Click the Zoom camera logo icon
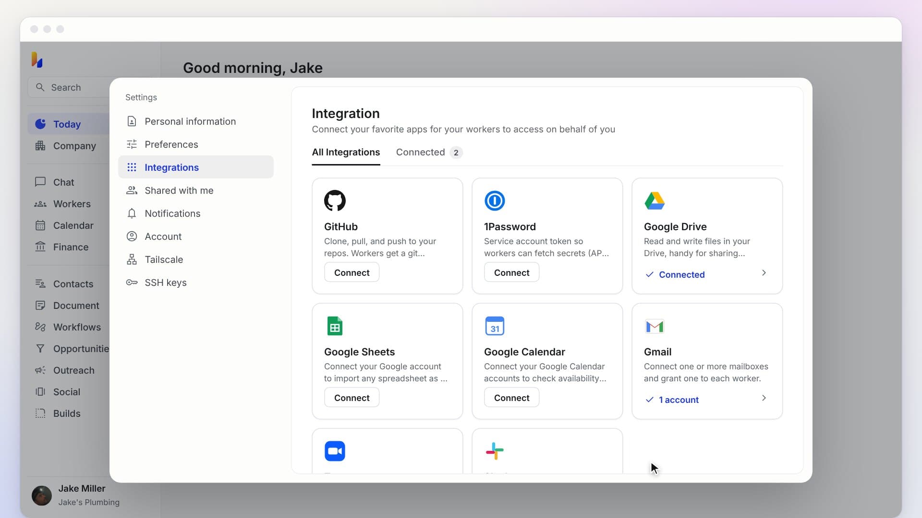The width and height of the screenshot is (922, 518). 335,451
